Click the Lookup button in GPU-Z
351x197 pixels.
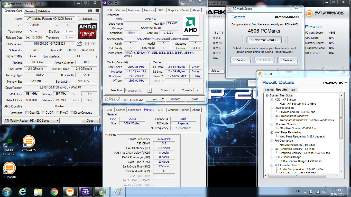[x=87, y=19]
